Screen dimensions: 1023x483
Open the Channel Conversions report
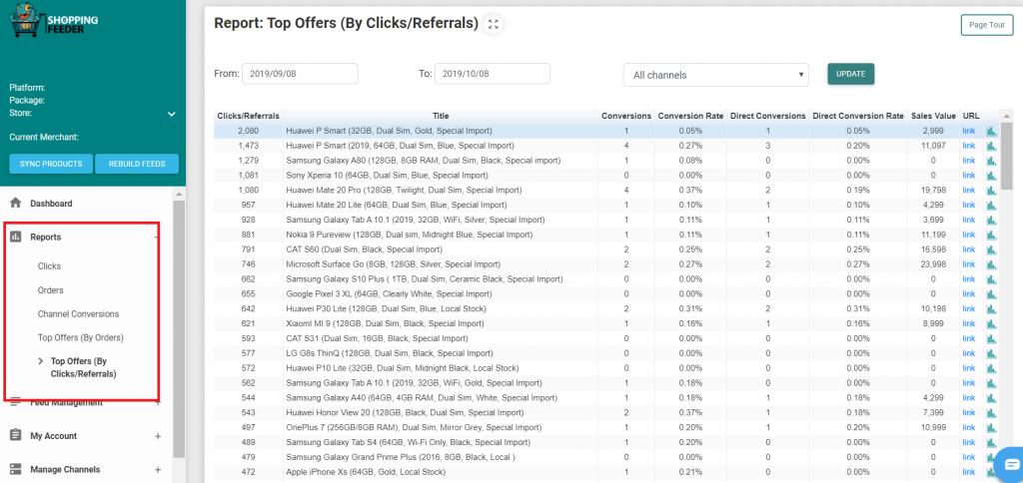78,313
